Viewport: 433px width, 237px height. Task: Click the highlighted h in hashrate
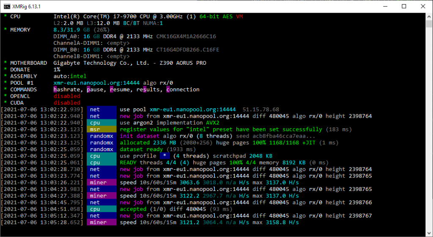55,89
